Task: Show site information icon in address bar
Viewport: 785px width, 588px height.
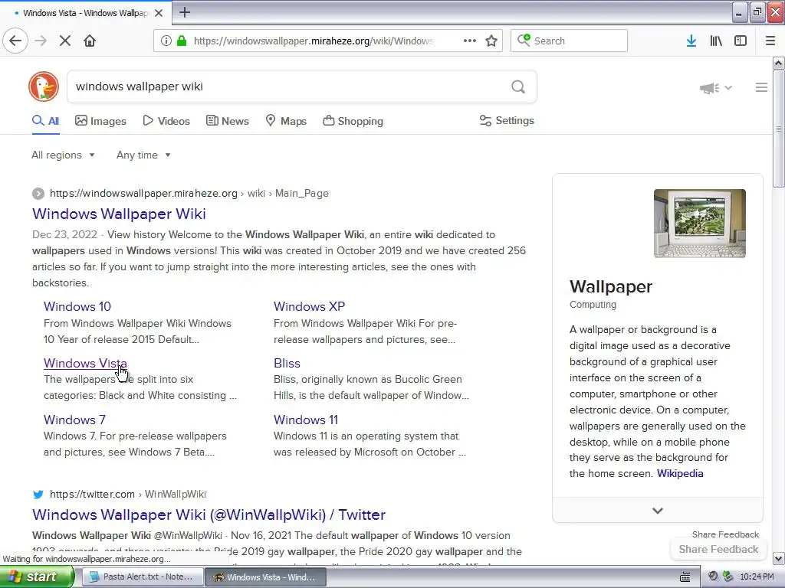Action: 166,41
